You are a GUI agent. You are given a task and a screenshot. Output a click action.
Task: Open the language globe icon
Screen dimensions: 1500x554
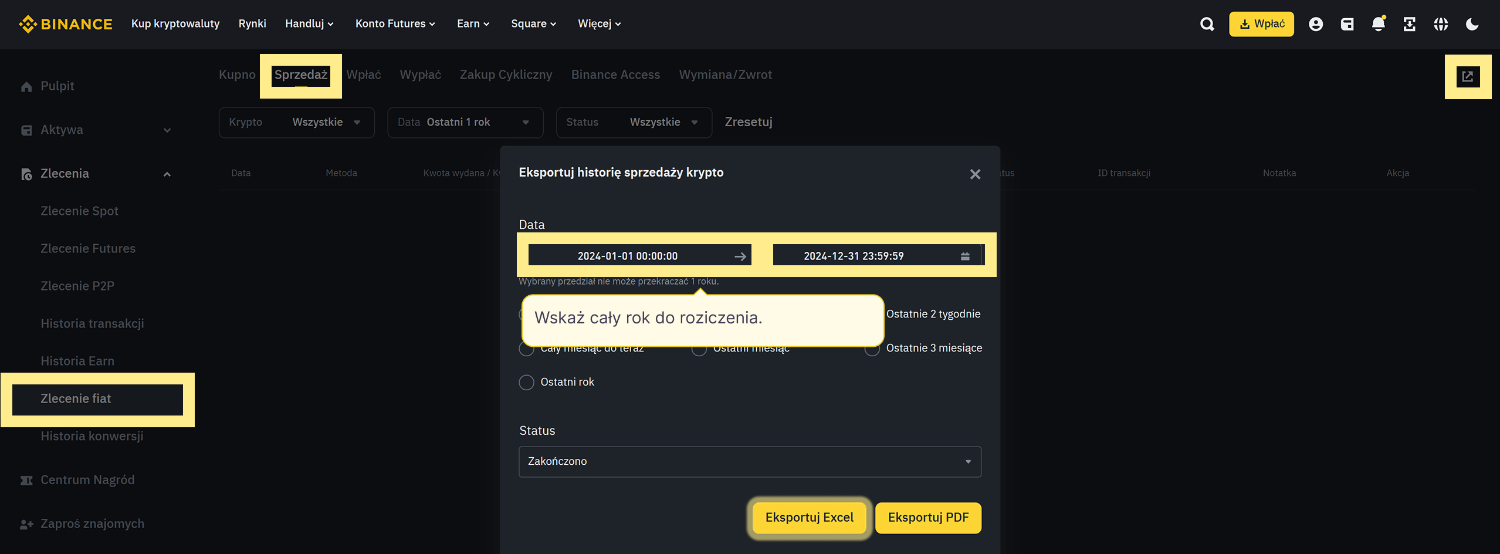pos(1441,24)
